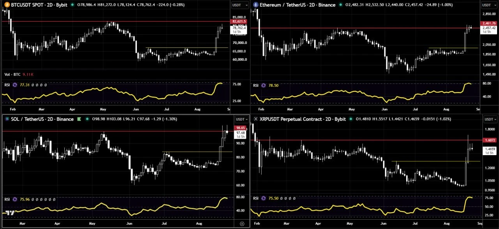Click the 9.11K volume value
Screen dimensions: 499x229
point(28,74)
